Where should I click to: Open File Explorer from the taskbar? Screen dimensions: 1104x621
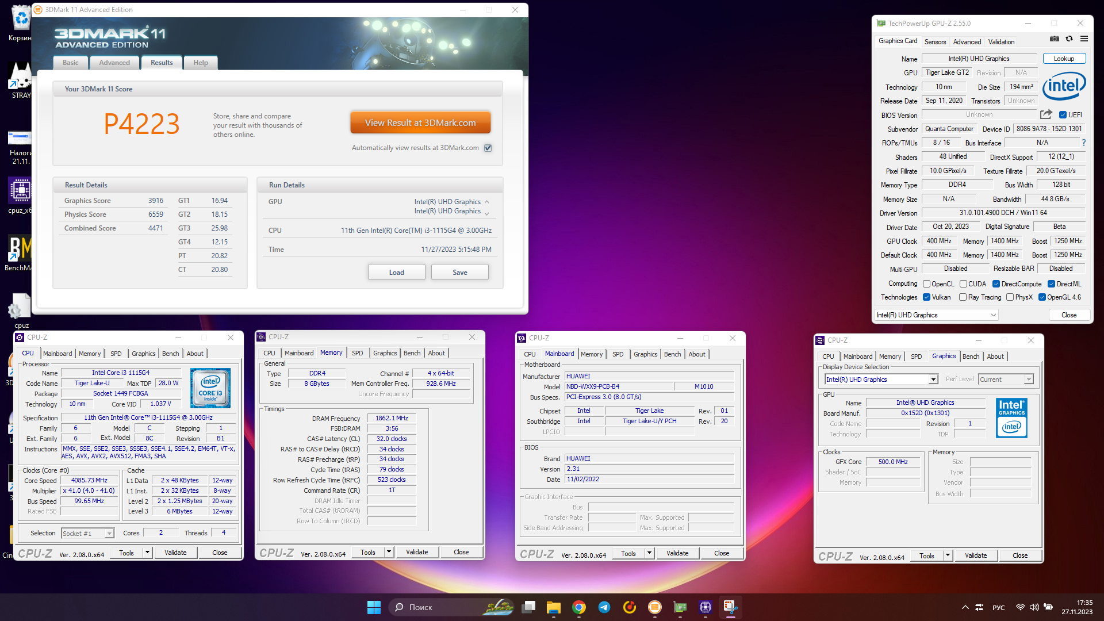(554, 607)
